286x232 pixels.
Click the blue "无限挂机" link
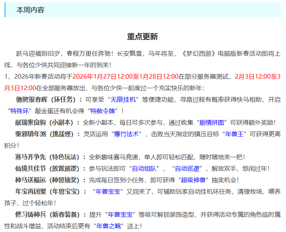click(x=123, y=99)
